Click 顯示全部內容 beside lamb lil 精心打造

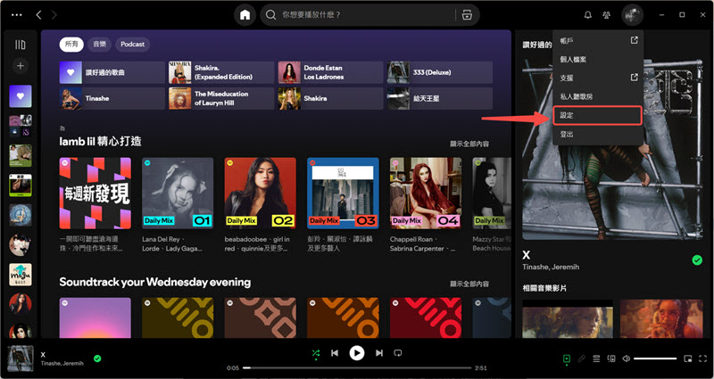tap(469, 144)
